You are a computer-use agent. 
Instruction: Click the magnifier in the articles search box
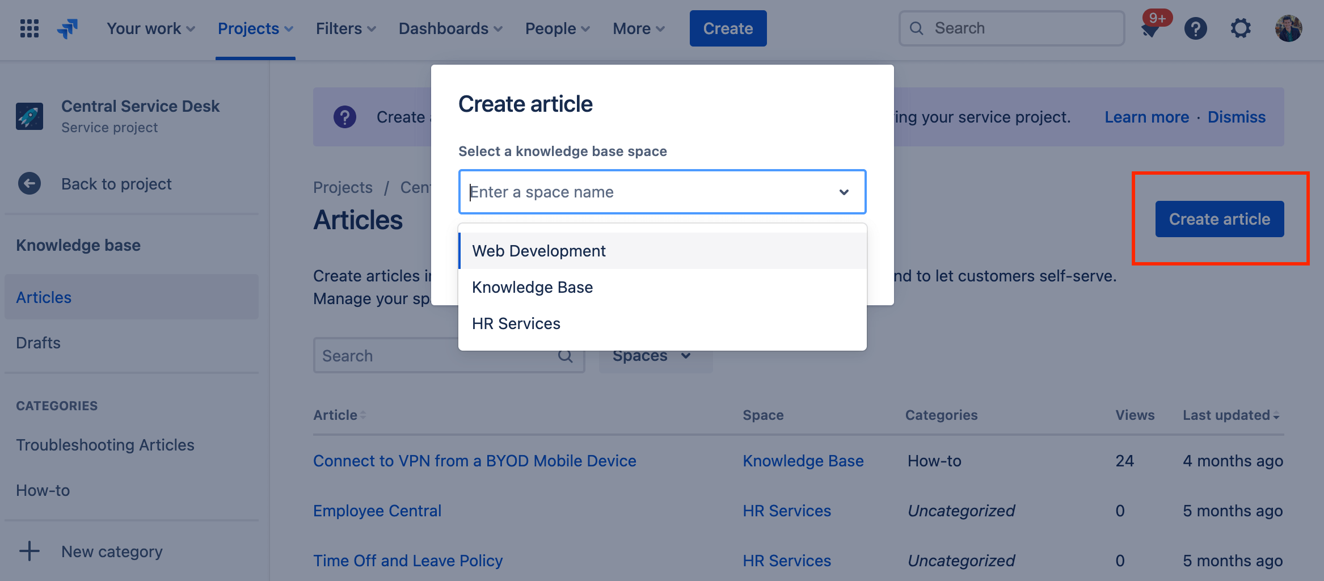tap(565, 355)
